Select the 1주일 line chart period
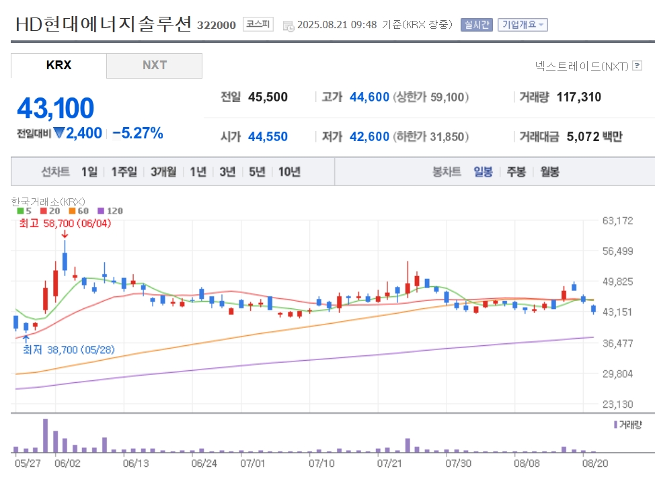Screen dimensions: 655x479 tap(124, 171)
